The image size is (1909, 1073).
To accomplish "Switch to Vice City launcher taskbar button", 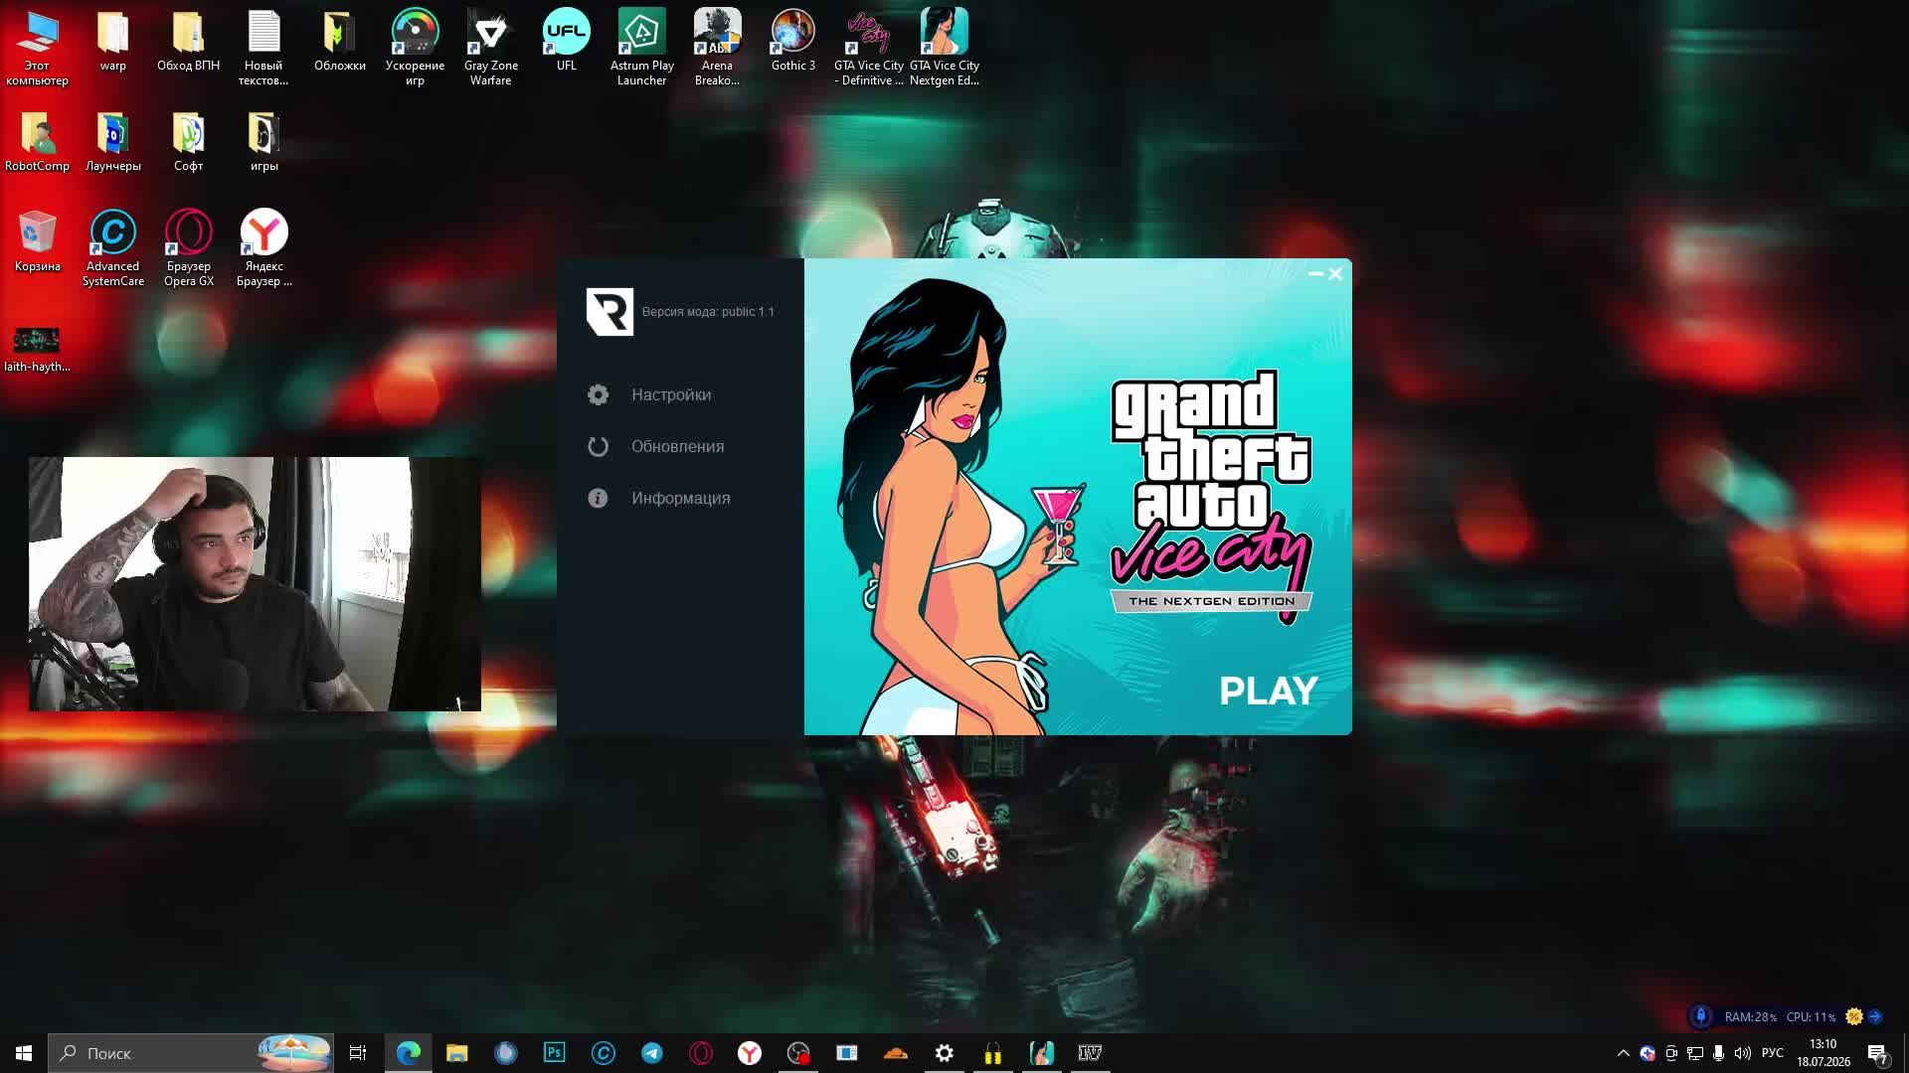I will pos(1042,1053).
